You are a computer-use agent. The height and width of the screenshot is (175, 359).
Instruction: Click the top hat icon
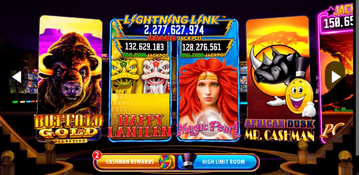click(x=188, y=160)
